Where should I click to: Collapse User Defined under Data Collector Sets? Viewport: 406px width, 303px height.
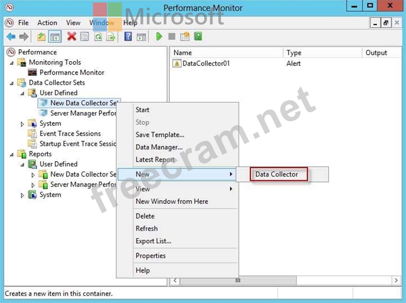[22, 94]
